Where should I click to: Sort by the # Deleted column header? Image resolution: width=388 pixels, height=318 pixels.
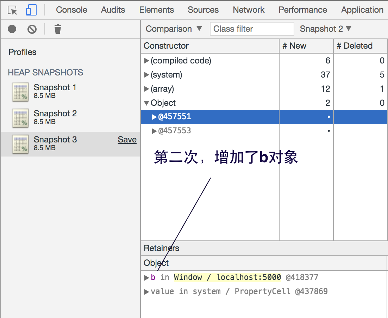[361, 46]
